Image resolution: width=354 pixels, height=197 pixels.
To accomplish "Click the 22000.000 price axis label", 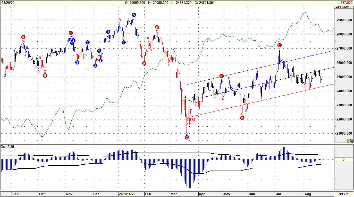I will pos(344,119).
